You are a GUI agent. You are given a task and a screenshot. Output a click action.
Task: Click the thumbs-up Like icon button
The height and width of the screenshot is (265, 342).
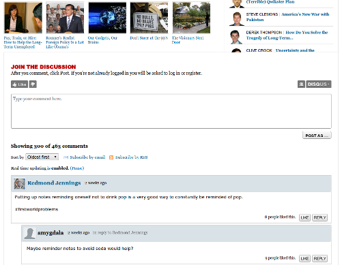pyautogui.click(x=19, y=84)
